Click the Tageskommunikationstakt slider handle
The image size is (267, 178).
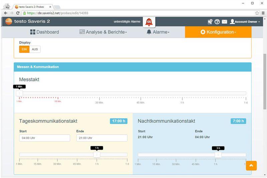[97, 155]
